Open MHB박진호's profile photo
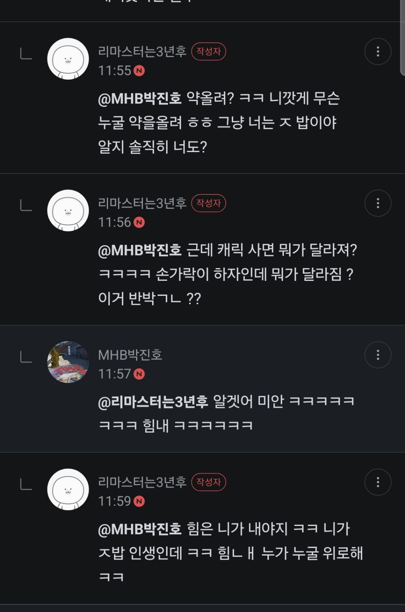Screen dimensions: 405x612 (x=68, y=362)
